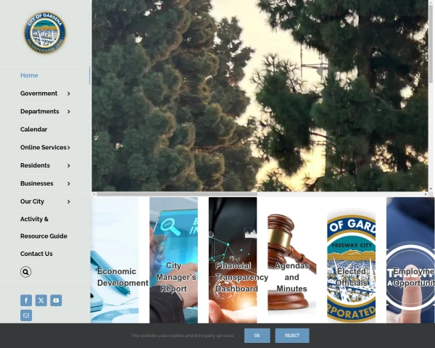This screenshot has width=435, height=348.
Task: Click the vertical page scrollbar thumb
Action: pos(431,43)
